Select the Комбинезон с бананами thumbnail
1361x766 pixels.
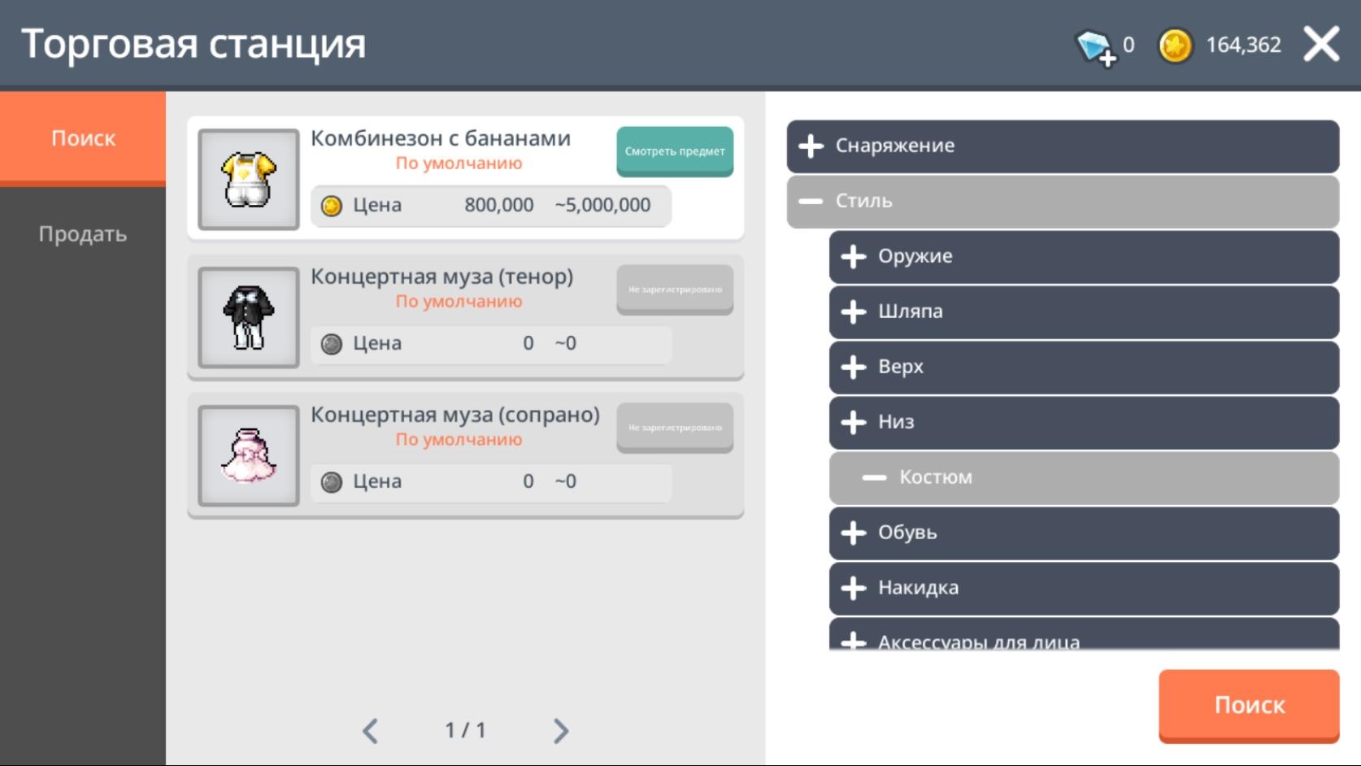[x=249, y=179]
